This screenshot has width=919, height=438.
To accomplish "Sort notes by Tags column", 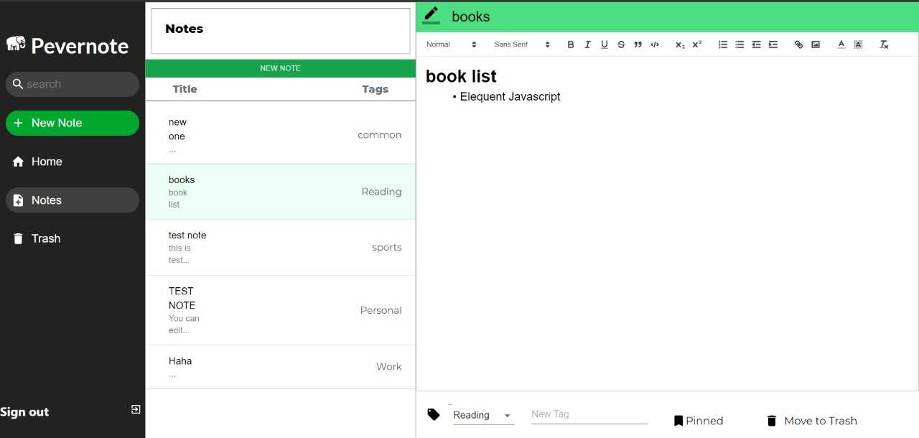I will [x=375, y=89].
